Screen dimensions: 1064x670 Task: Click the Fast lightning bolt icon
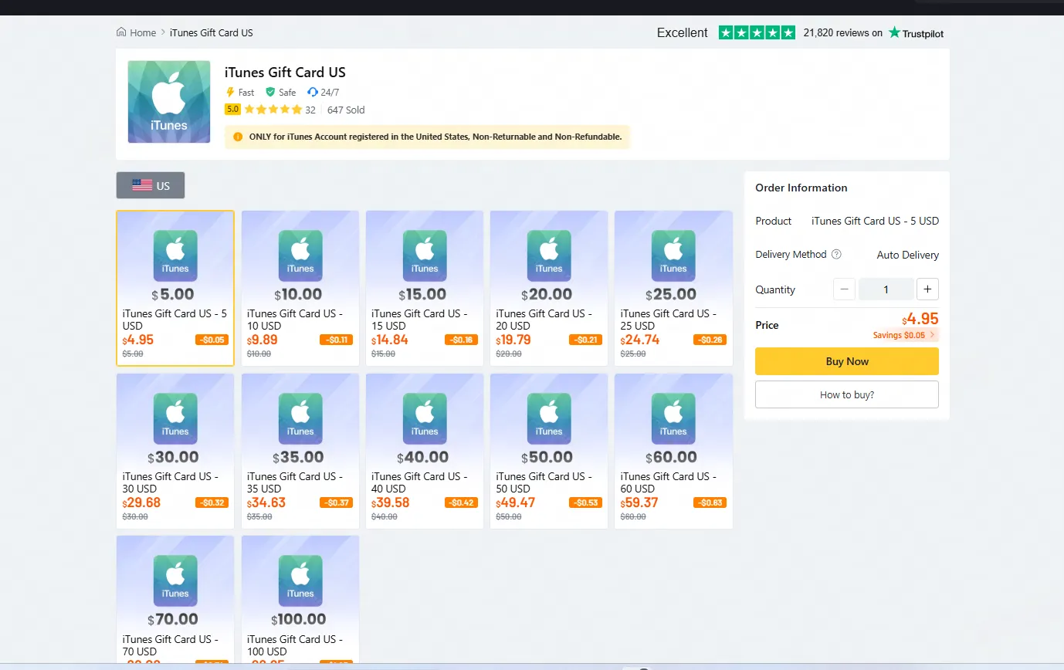pos(229,92)
